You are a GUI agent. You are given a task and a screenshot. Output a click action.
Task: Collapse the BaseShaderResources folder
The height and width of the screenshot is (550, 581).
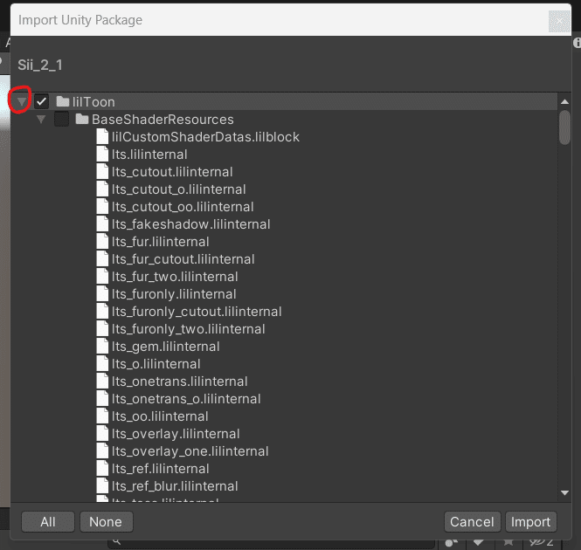point(41,120)
